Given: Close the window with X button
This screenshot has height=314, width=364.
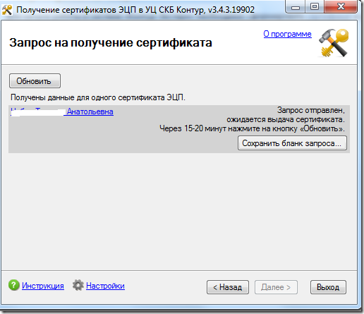Looking at the screenshot, I should (341, 7).
